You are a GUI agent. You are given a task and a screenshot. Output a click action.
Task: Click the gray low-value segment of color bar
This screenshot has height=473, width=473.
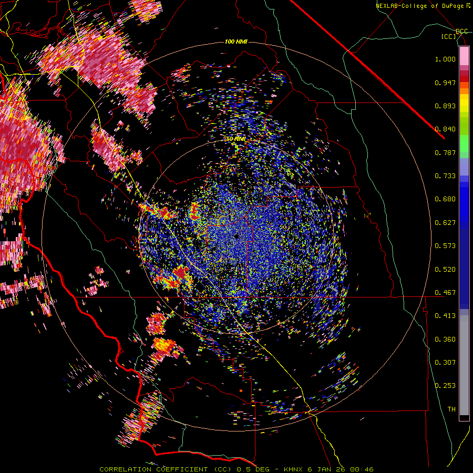click(x=464, y=365)
